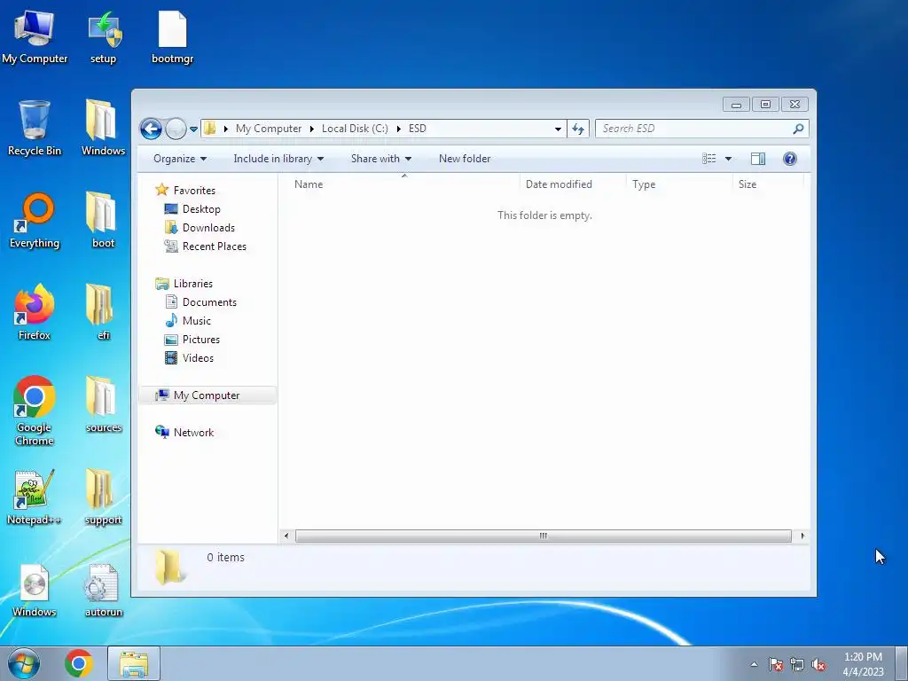908x681 pixels.
Task: Open recent pages dropdown arrow
Action: tap(193, 129)
